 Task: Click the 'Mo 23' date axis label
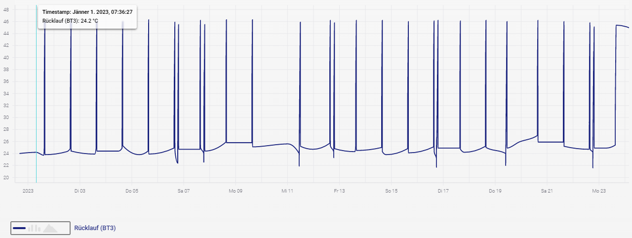(599, 191)
